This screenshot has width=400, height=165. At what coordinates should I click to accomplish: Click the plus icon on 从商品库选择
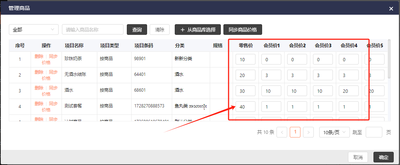pos(182,30)
